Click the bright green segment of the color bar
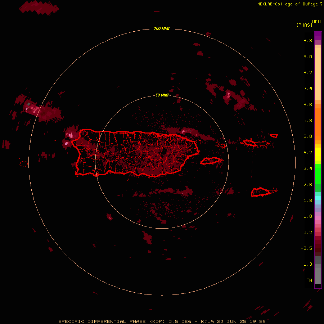 point(318,174)
